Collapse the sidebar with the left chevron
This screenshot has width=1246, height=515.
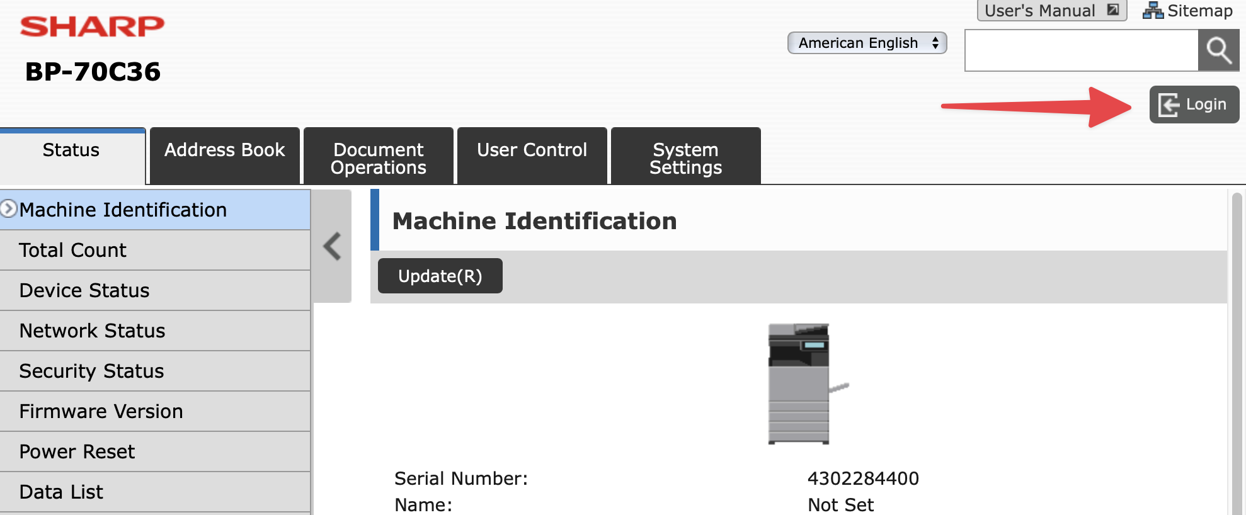(332, 246)
